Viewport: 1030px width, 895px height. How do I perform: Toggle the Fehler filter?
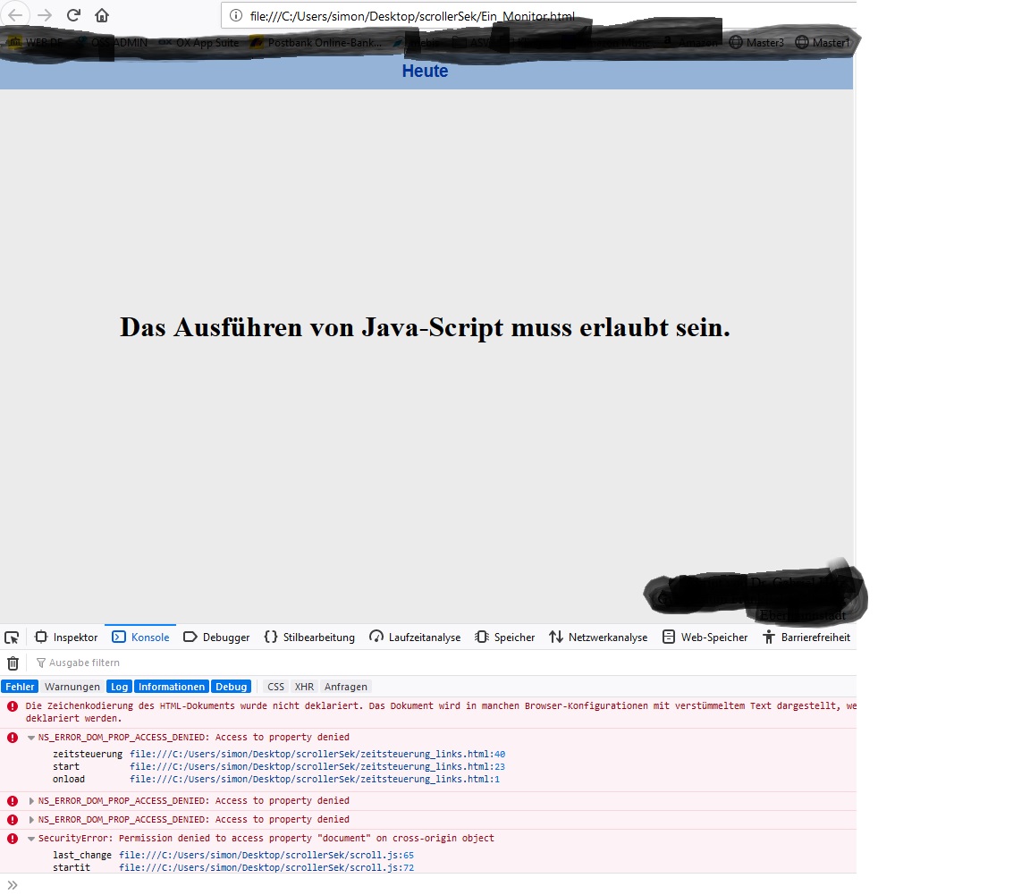pyautogui.click(x=20, y=687)
